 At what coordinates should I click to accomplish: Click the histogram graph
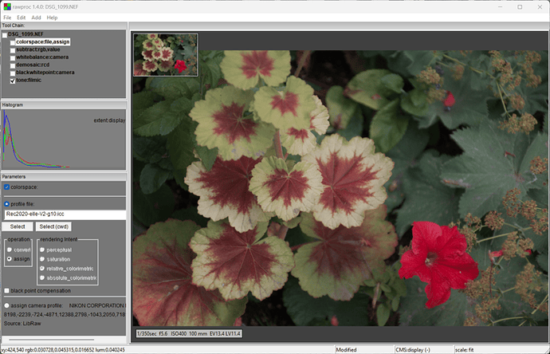pyautogui.click(x=64, y=140)
